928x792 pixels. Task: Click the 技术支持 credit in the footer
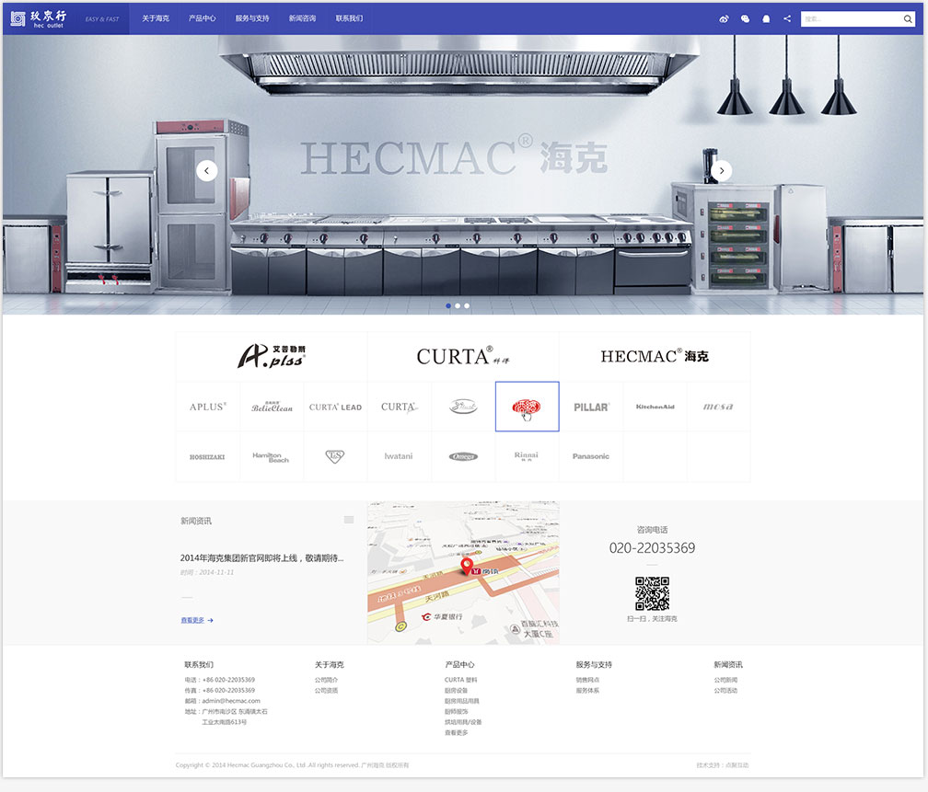723,765
